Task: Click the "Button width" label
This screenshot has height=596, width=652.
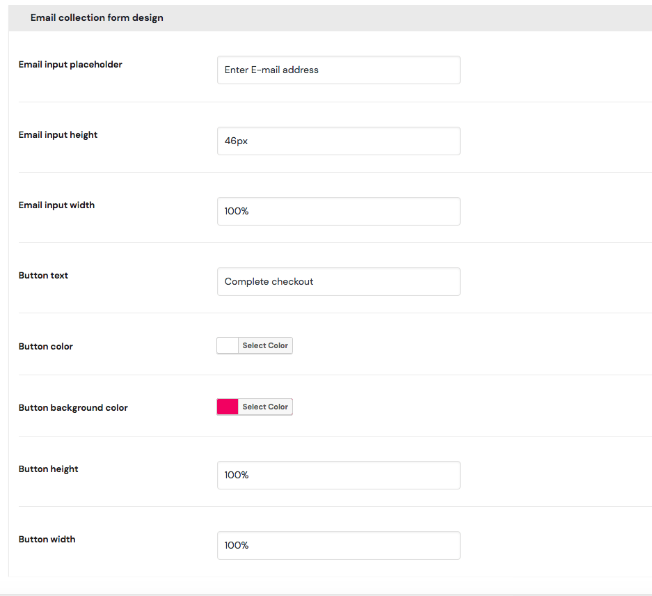Action: point(47,540)
